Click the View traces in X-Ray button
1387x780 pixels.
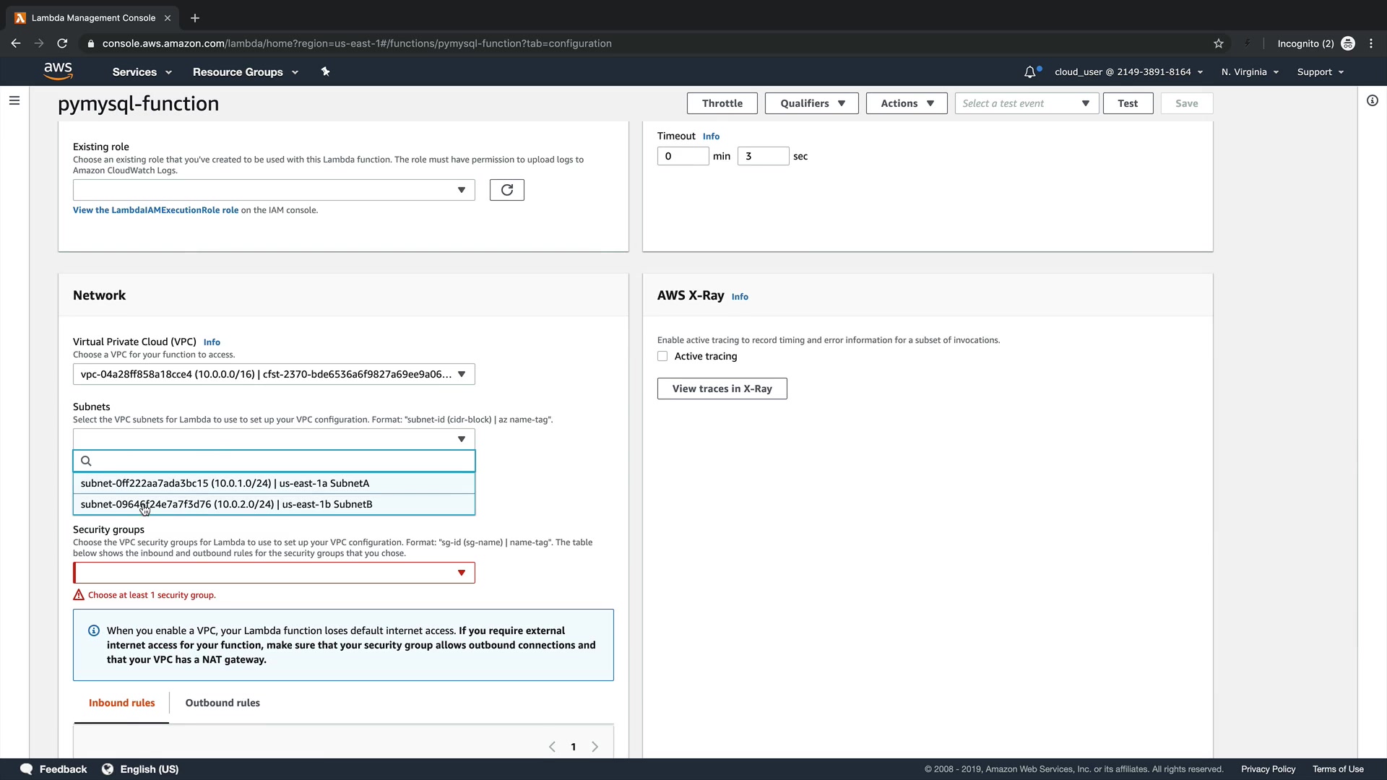point(722,389)
